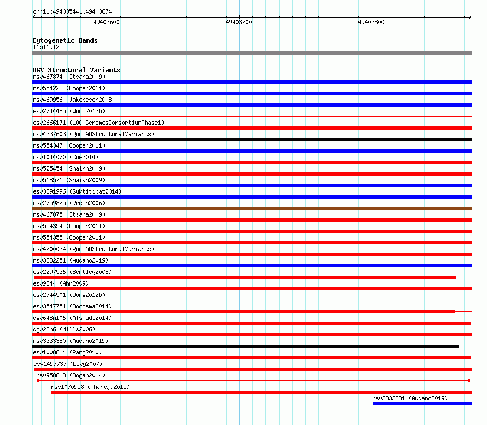Select esv3547751 (Boomsma2014) label
This screenshot has width=487, height=425.
click(72, 306)
